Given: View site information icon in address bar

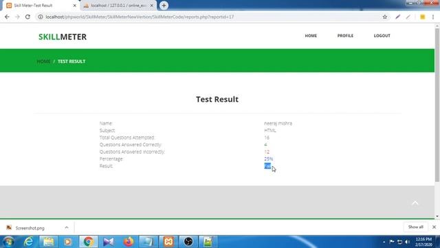Looking at the screenshot, I should (x=41, y=17).
